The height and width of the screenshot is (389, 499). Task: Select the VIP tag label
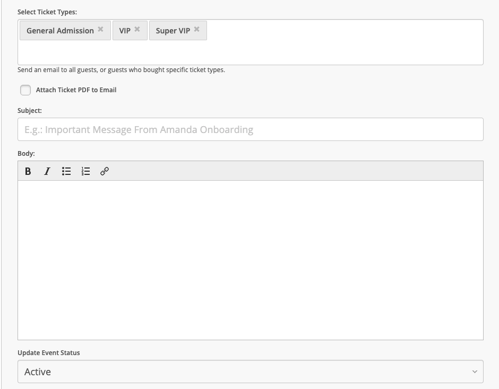tap(125, 31)
